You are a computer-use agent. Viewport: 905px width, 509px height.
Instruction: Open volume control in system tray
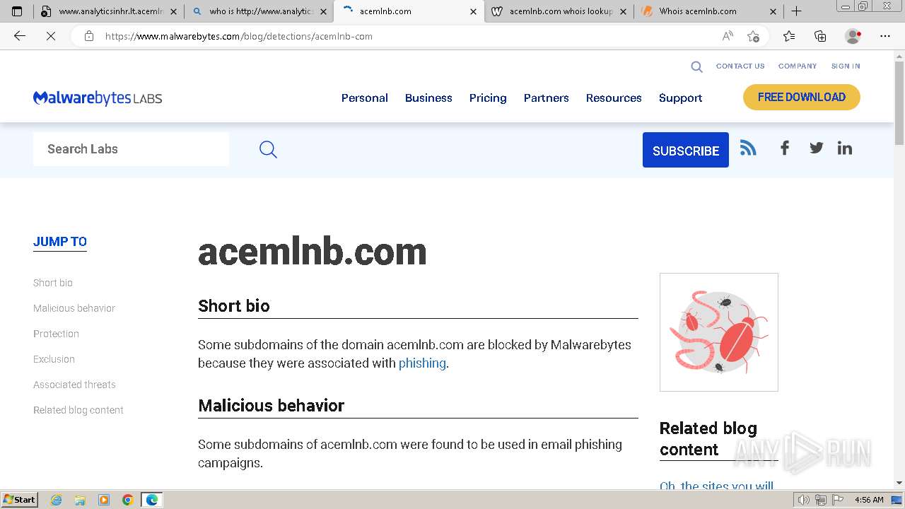(x=804, y=500)
